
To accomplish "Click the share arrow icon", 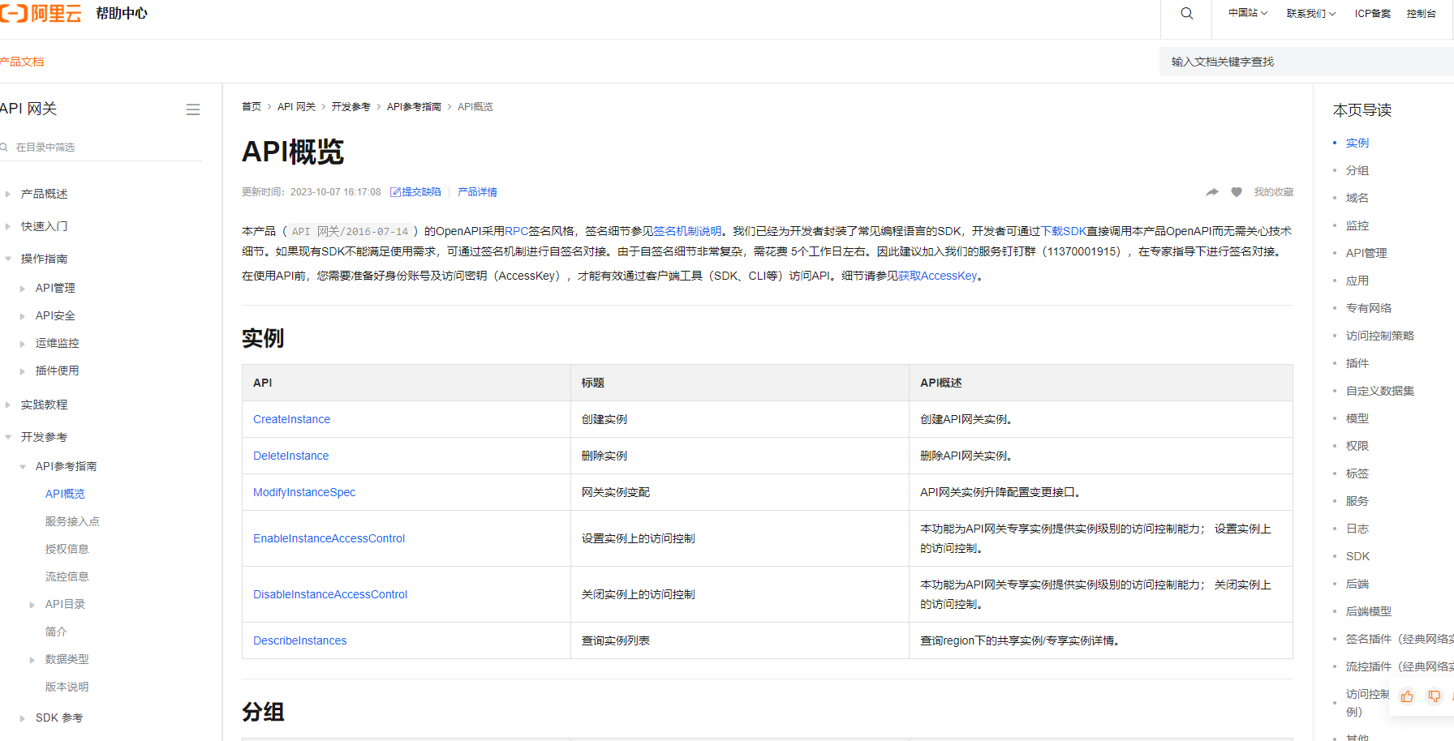I will tap(1212, 192).
